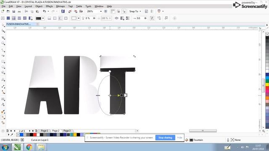269x151 pixels.
Task: Toggle the Fountain fill button
Action: pos(14,18)
